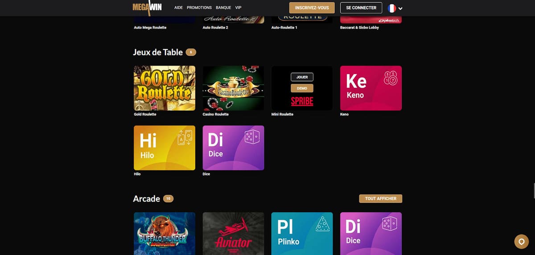This screenshot has height=255, width=535.
Task: Open the Gold Roulette game thumbnail
Action: [165, 88]
